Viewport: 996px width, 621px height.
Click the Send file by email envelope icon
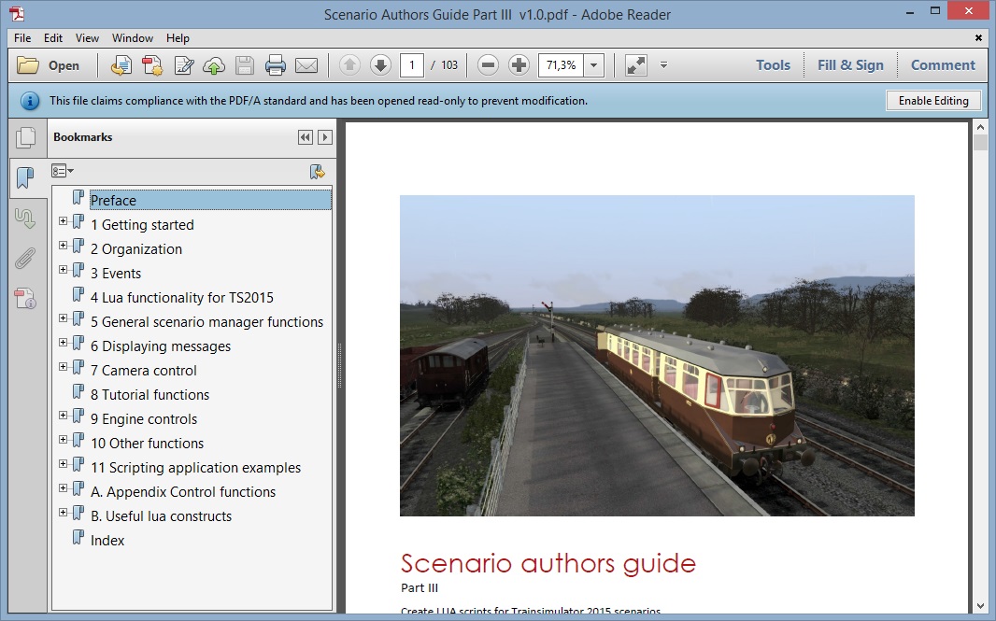click(306, 64)
